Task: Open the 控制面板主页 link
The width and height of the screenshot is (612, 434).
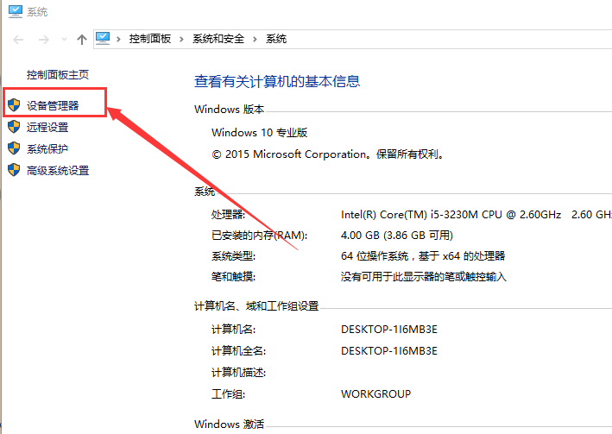Action: [x=58, y=74]
